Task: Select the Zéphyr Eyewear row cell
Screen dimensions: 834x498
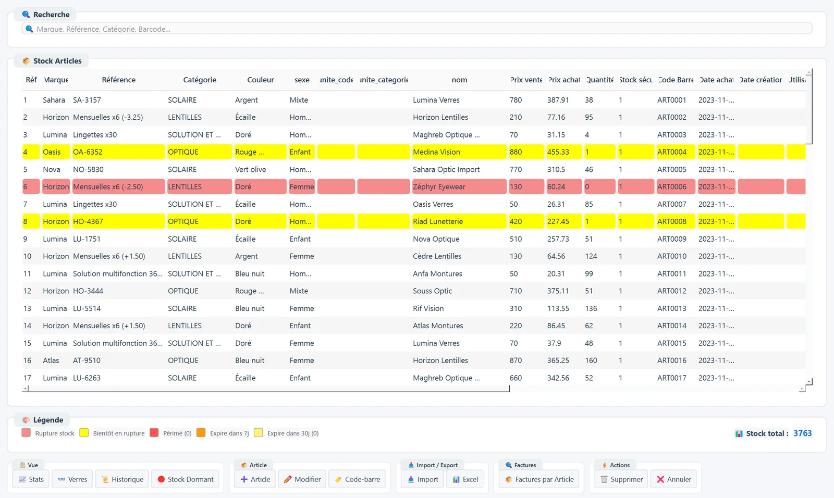Action: click(x=459, y=186)
